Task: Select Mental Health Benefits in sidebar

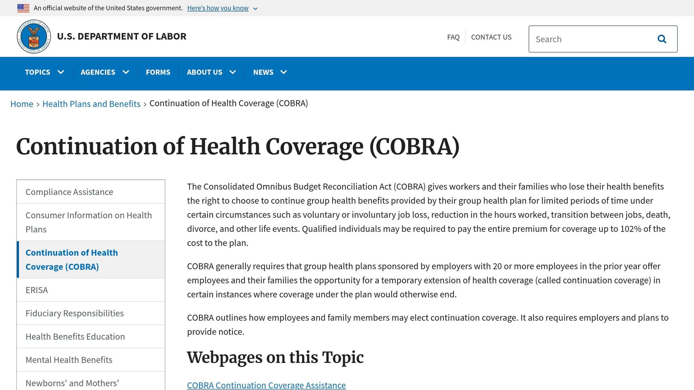Action: point(91,360)
